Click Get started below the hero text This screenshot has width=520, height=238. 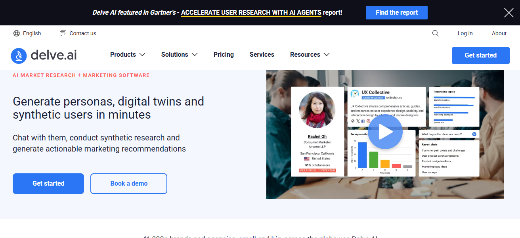pyautogui.click(x=48, y=184)
